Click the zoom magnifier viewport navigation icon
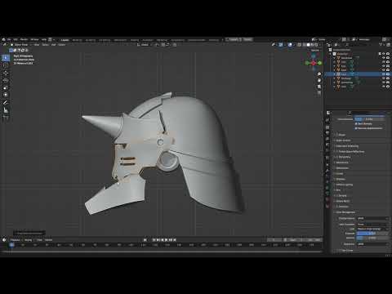Image resolution: width=392 pixels, height=294 pixels. coord(319,74)
